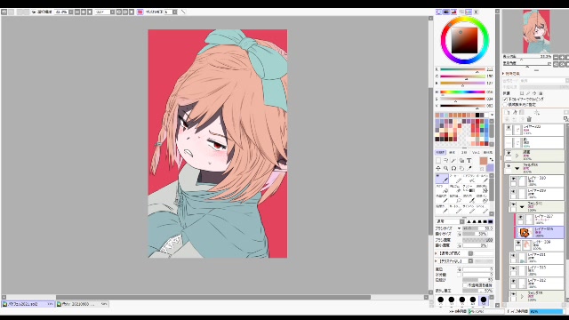
Task: Toggle the color wheel panel icon
Action: click(439, 12)
